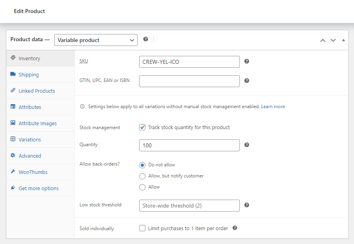Click the Attribute Images picture icon
354x244 pixels.
[13, 123]
